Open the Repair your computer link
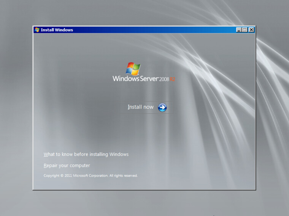The image size is (289, 216). tap(67, 166)
